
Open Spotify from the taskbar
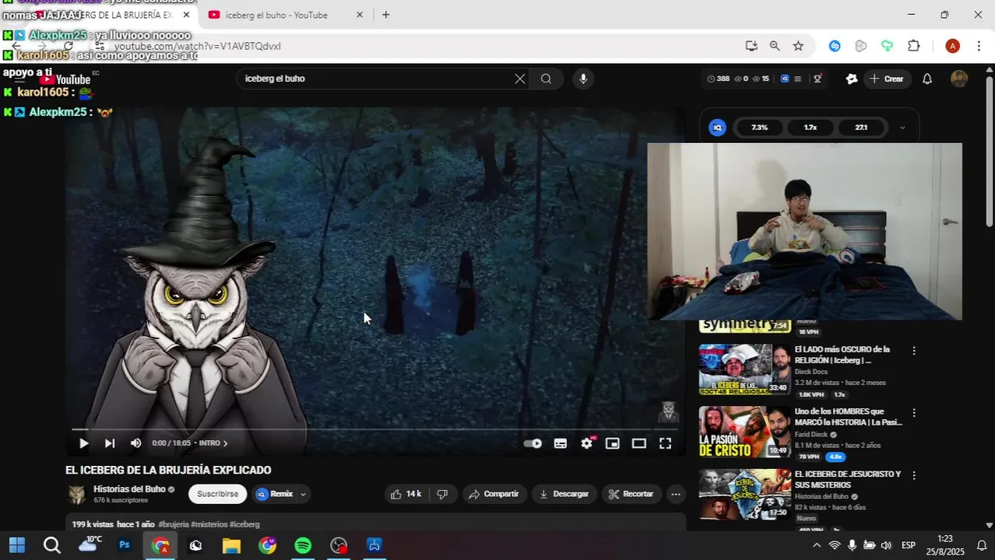tap(303, 545)
